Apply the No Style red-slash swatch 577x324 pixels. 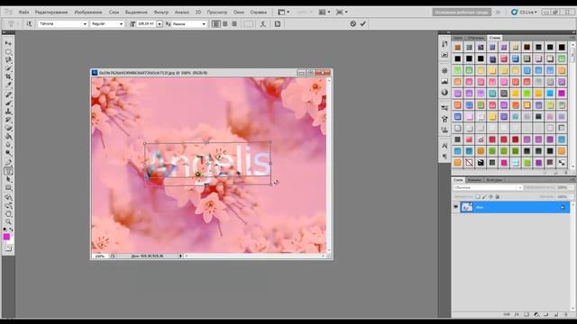469,162
